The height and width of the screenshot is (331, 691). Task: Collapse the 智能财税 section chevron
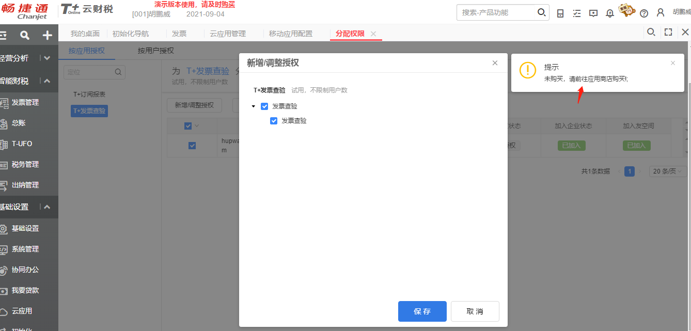click(x=47, y=81)
